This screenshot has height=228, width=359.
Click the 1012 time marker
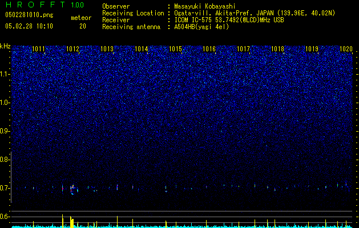[72, 49]
